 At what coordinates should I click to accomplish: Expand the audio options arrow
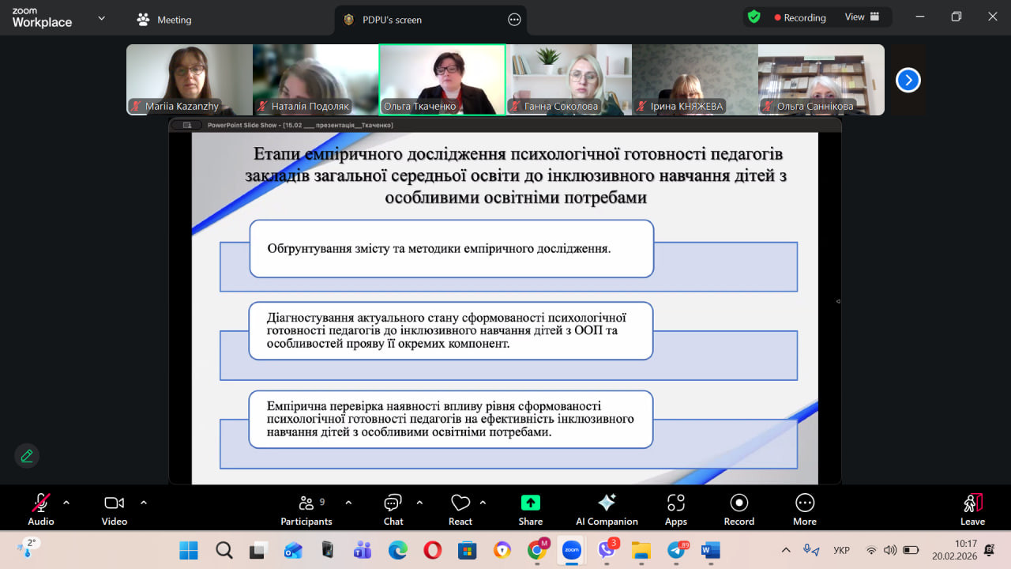pyautogui.click(x=66, y=502)
